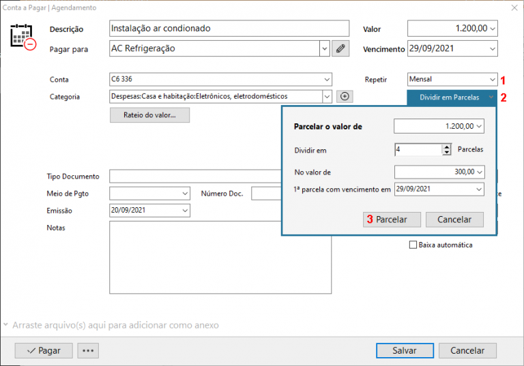Open the Repetir Mensal dropdown
The height and width of the screenshot is (366, 524).
492,79
